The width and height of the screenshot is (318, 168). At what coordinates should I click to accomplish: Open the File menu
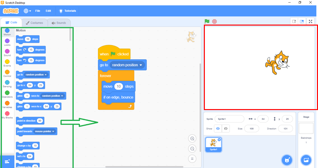pos(38,11)
